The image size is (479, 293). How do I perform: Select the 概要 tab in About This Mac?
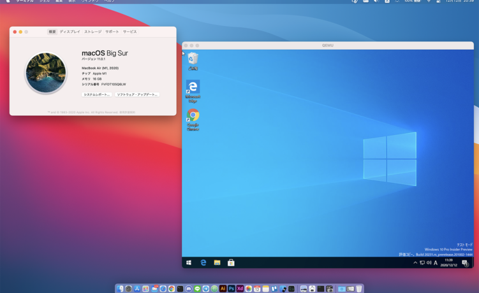52,32
